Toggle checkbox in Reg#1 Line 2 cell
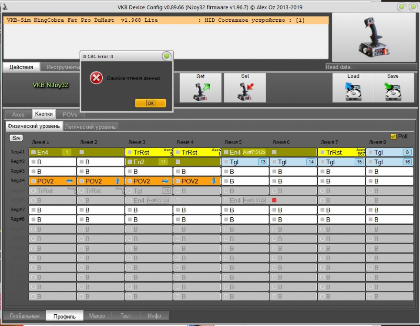Image resolution: width=420 pixels, height=326 pixels. 82,152
